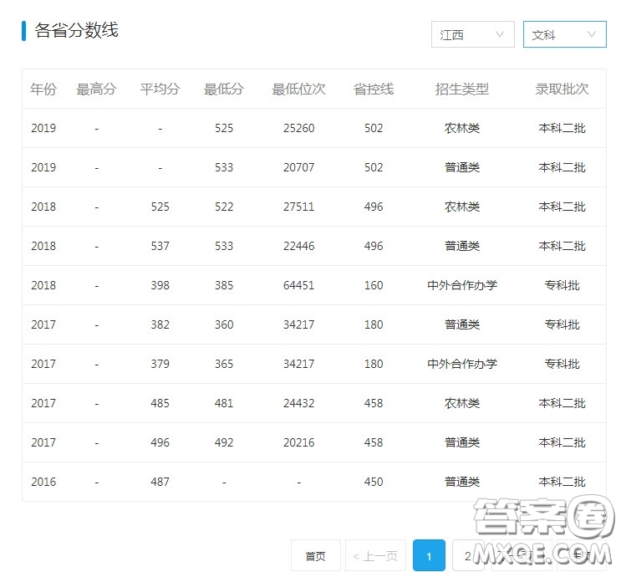Click 中外合作办学 in the 379 row

click(462, 364)
